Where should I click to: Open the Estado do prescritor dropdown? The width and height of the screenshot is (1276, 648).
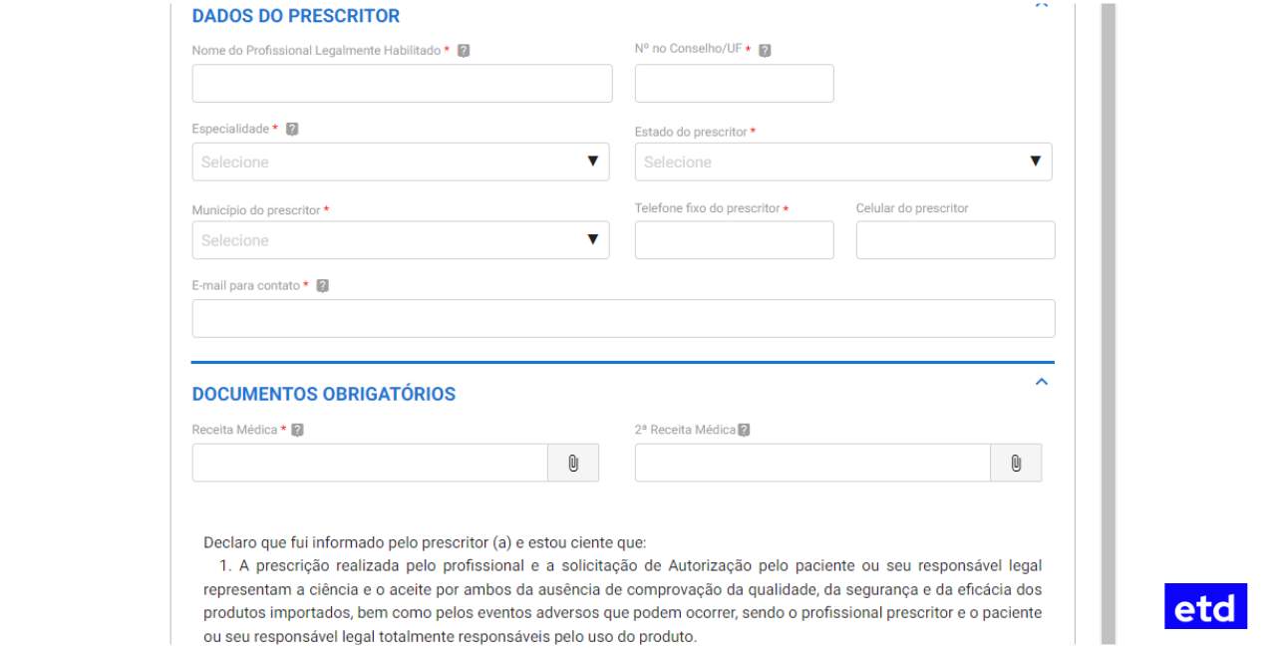842,162
